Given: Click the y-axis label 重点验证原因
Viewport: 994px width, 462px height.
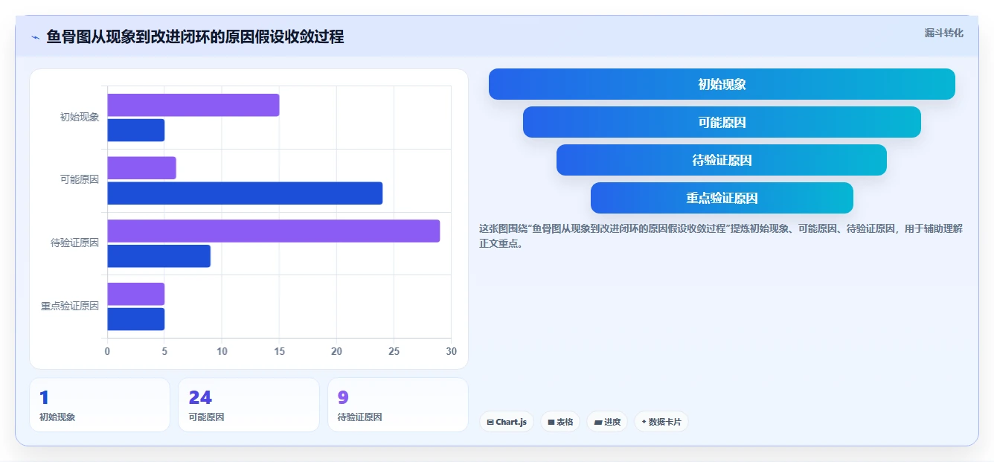Looking at the screenshot, I should coord(70,306).
